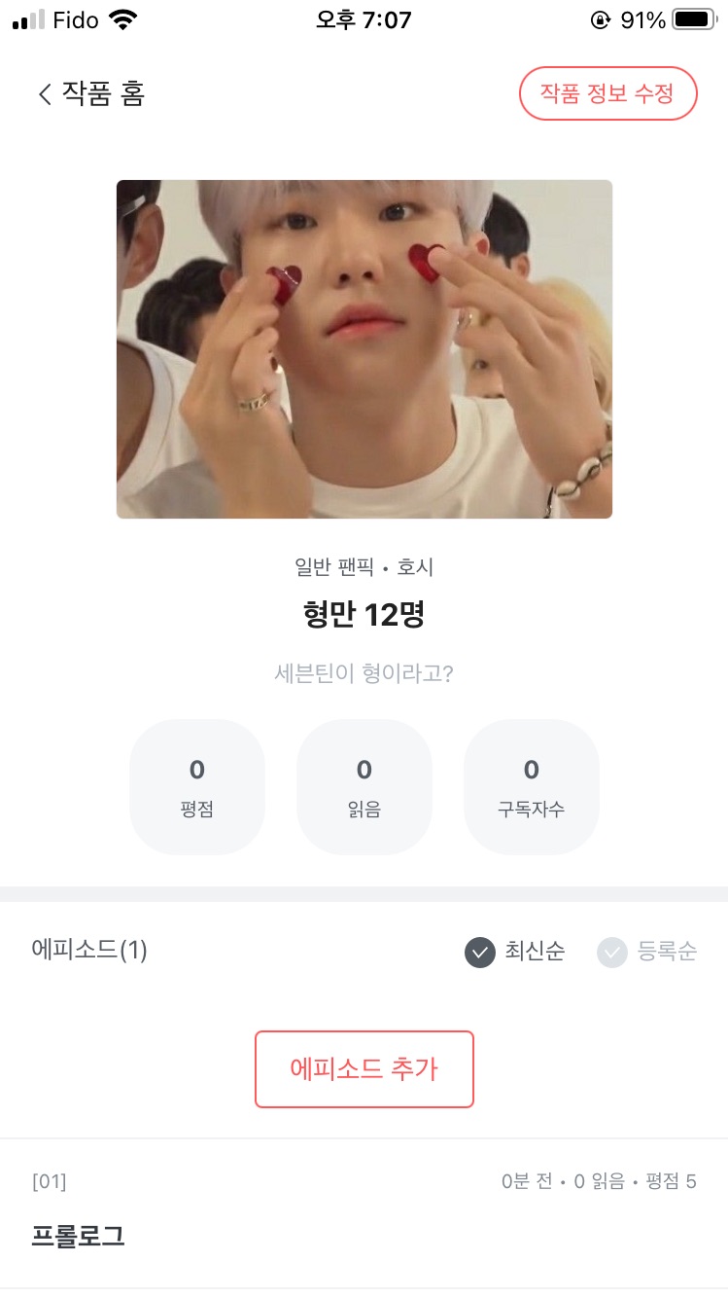728x1298 pixels.
Task: Tap the back arrow chevron
Action: tap(44, 94)
